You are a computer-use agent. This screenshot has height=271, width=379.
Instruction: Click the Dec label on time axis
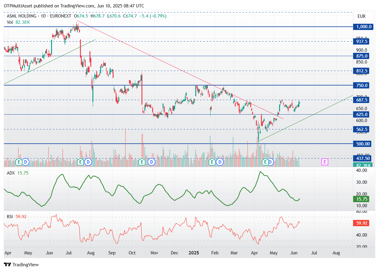tap(175, 253)
